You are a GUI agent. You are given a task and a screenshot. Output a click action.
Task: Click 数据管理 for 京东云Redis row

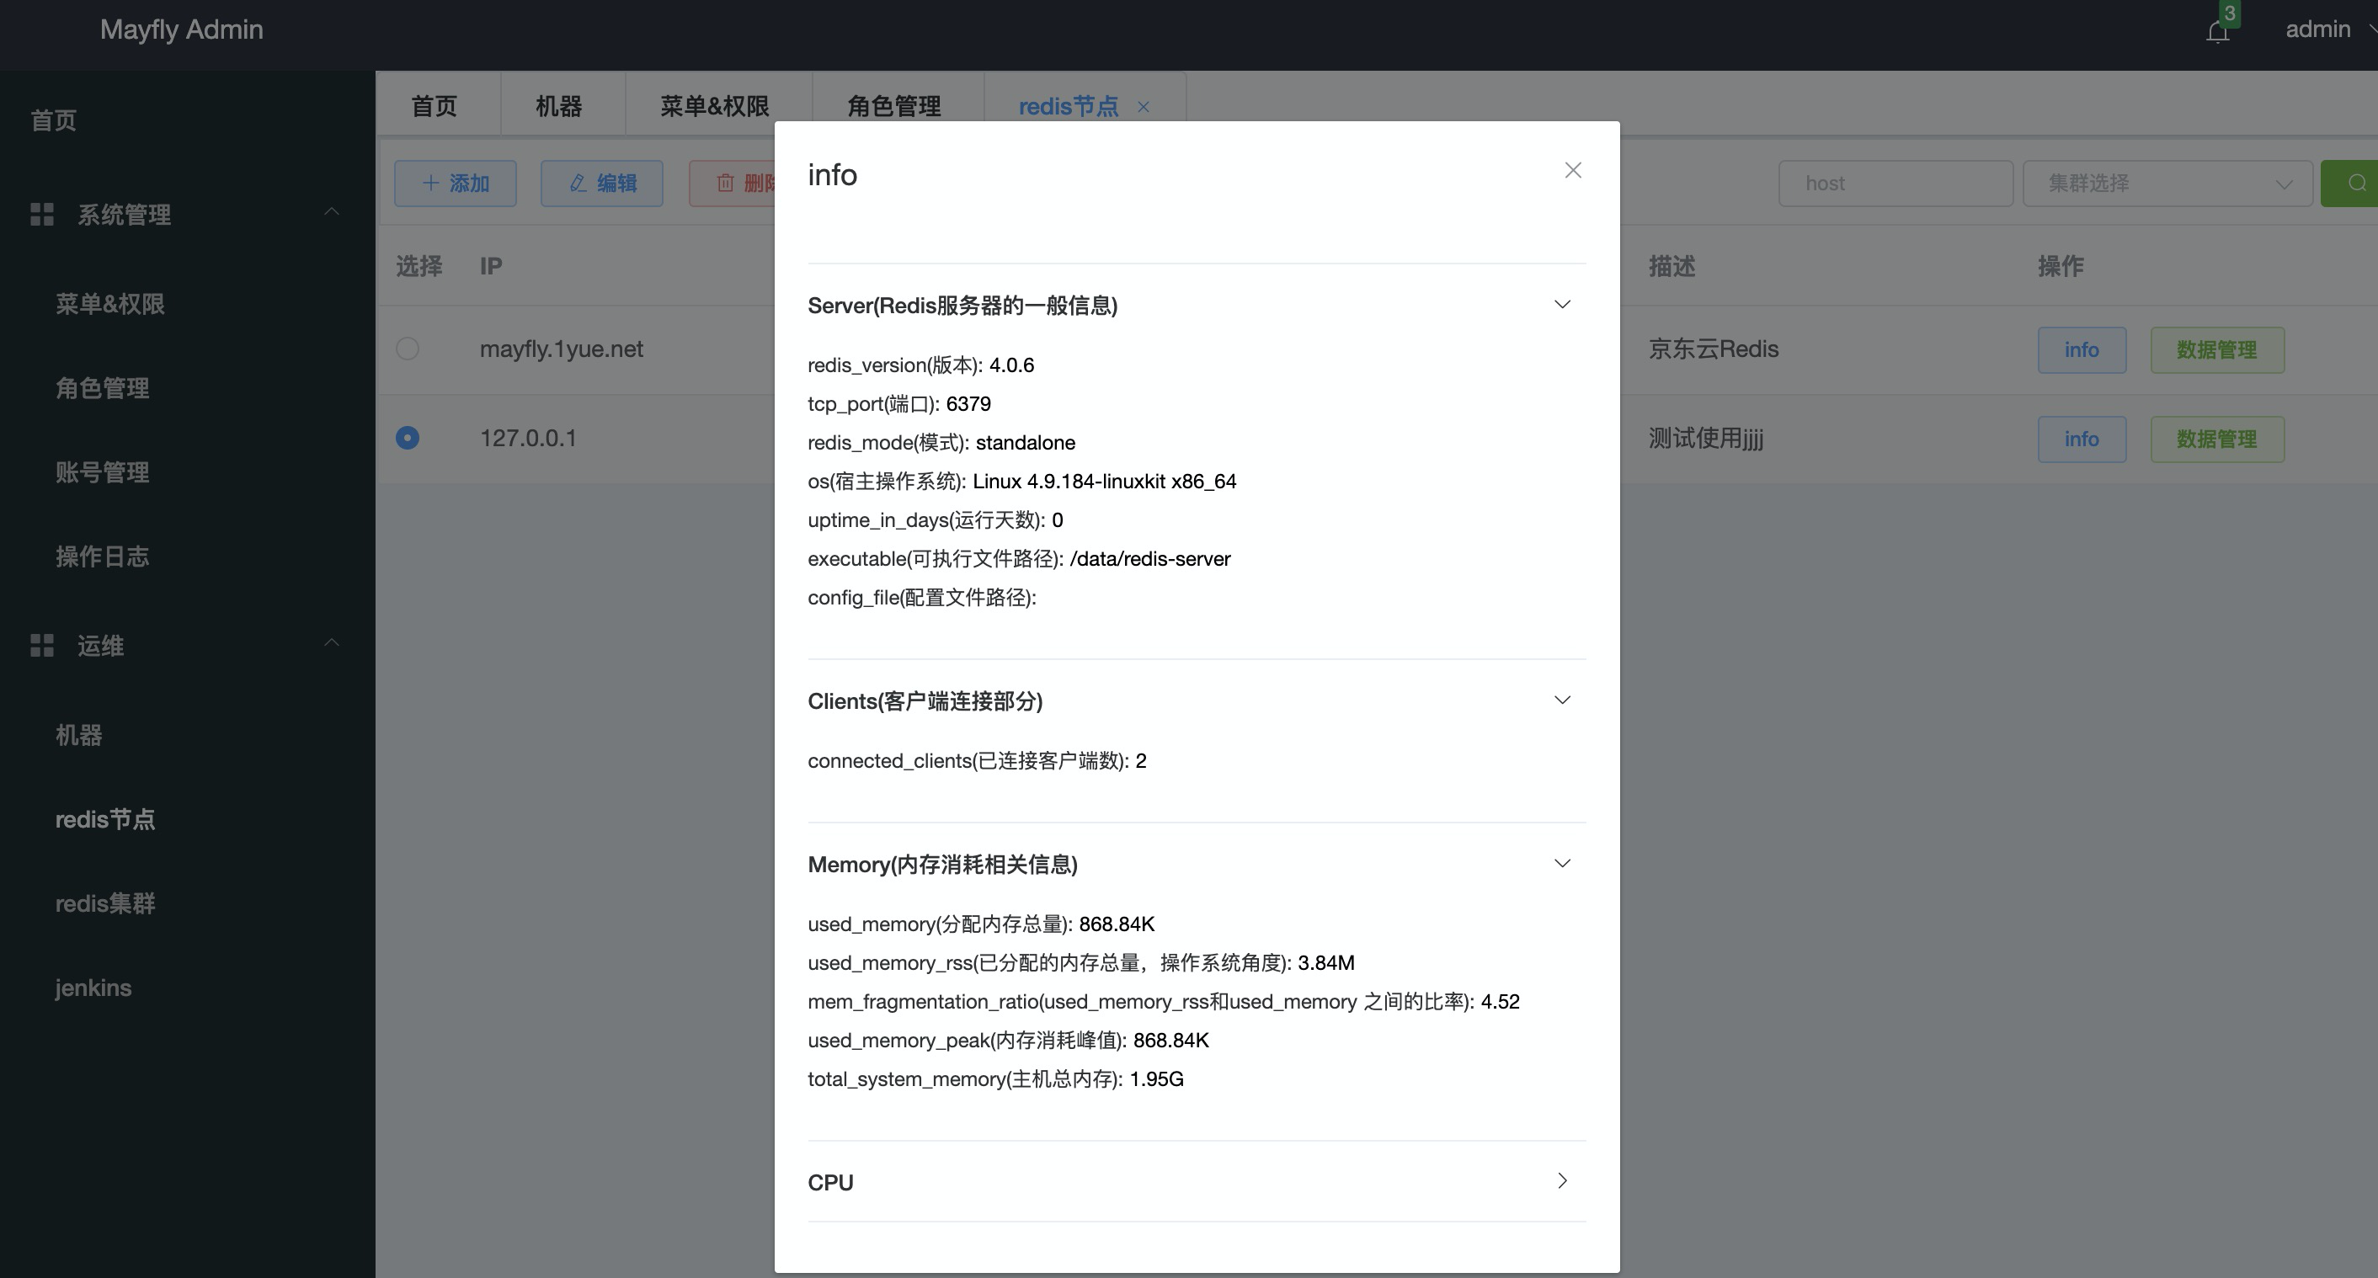2217,349
